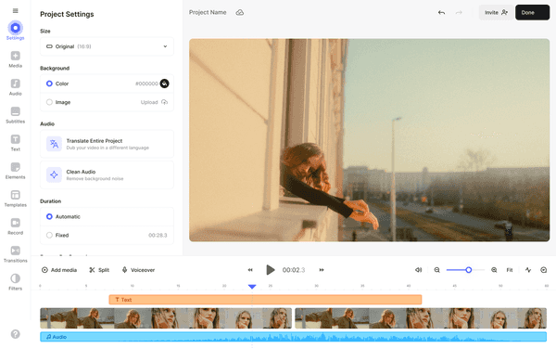This screenshot has width=556, height=348.
Task: Open the Text sidebar tab
Action: (x=15, y=143)
